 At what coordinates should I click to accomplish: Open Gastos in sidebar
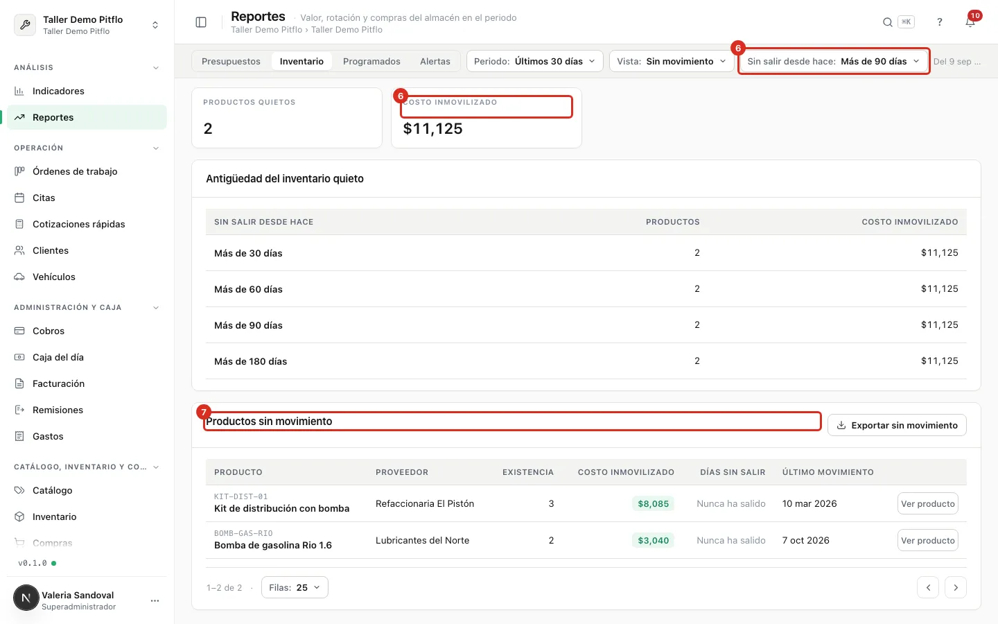[87, 436]
